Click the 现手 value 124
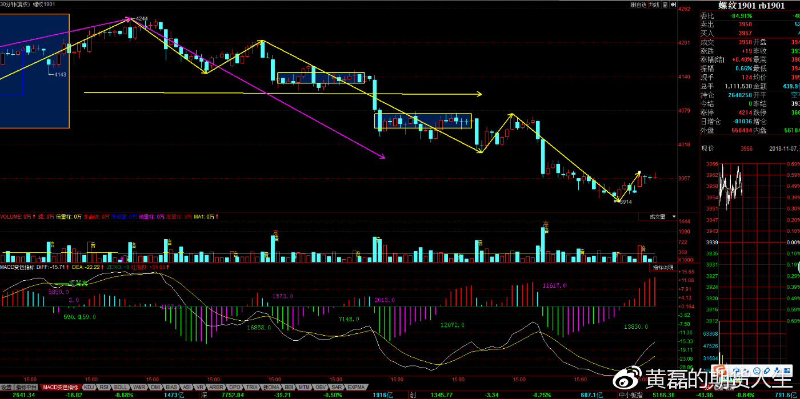800x399 pixels. tap(747, 77)
